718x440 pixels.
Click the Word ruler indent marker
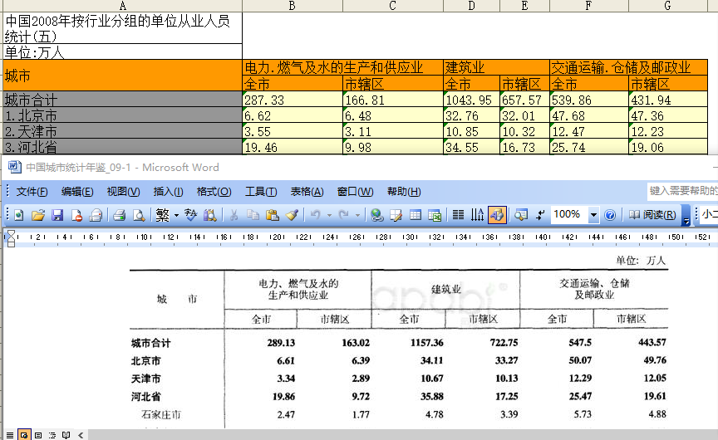click(11, 238)
